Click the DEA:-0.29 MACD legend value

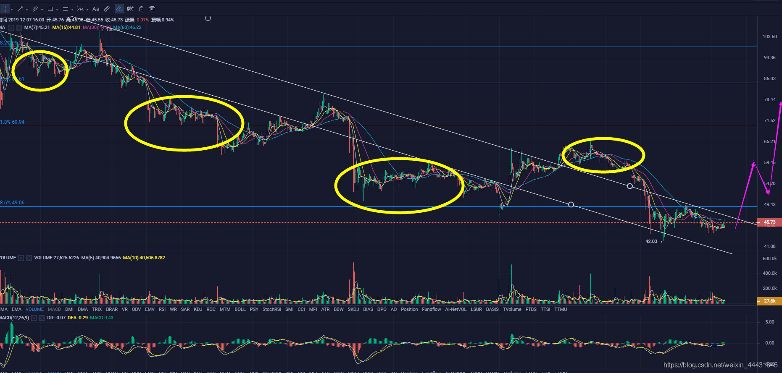78,318
